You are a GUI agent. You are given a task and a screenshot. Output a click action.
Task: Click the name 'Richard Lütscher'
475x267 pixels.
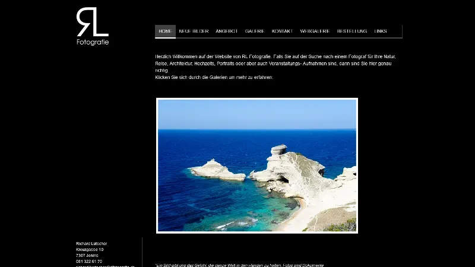91,244
